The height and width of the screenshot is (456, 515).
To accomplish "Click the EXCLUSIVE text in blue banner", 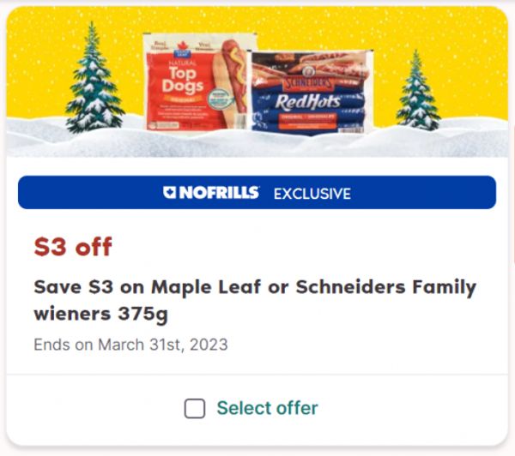I will coord(312,194).
